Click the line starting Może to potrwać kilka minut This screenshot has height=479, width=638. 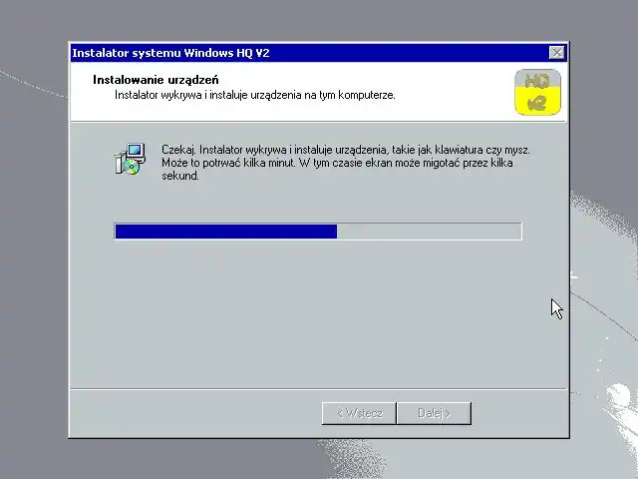coord(337,163)
